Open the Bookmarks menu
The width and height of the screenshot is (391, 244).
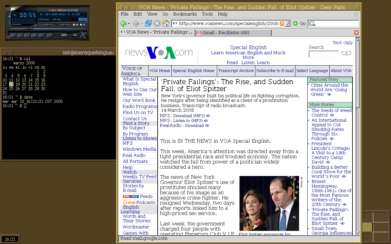(185, 14)
